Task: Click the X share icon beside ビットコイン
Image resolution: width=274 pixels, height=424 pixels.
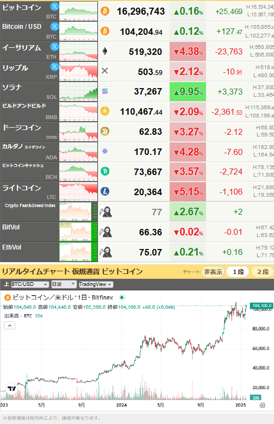Action: coord(55,6)
